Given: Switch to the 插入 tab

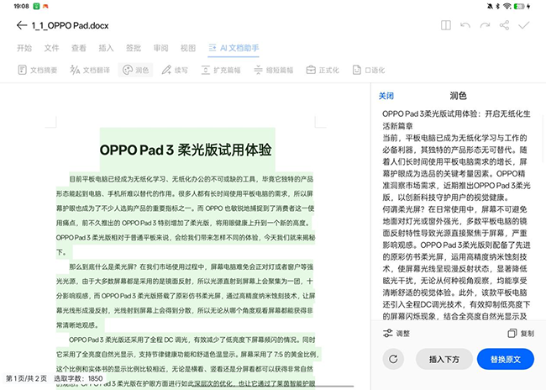Looking at the screenshot, I should pos(106,48).
